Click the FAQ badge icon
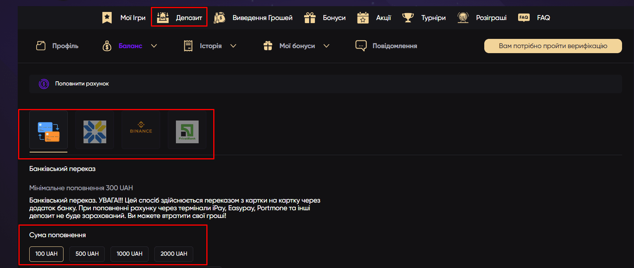The width and height of the screenshot is (634, 268). (x=524, y=18)
